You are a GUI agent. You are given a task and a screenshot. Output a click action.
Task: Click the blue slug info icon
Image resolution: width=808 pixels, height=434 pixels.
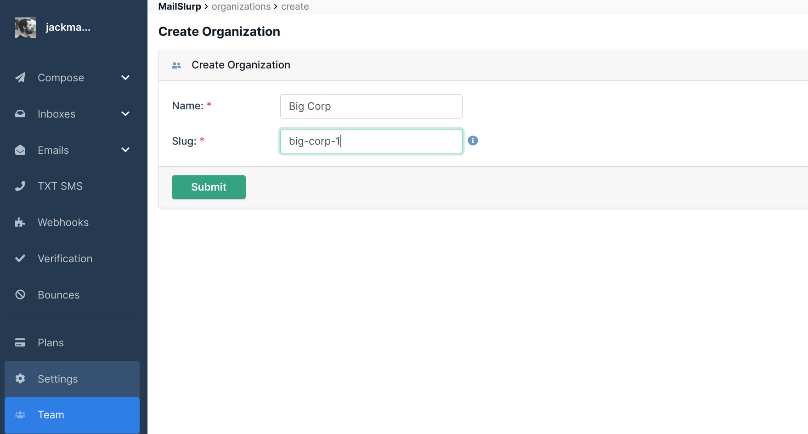(x=473, y=141)
